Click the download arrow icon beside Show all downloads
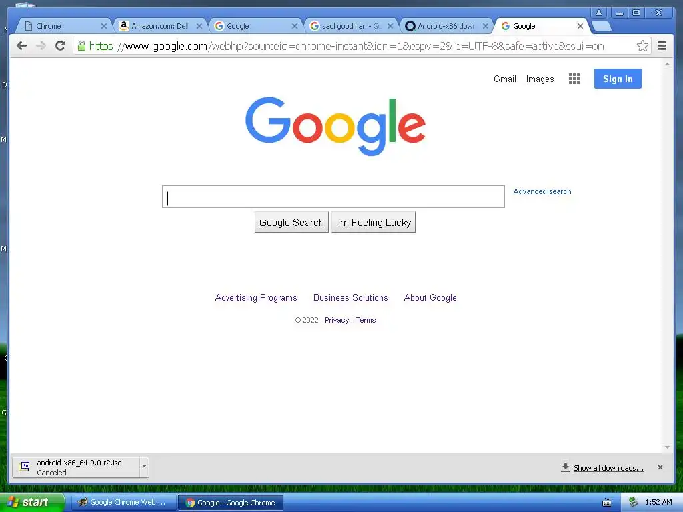Screen dimensions: 683x512 [x=566, y=467]
